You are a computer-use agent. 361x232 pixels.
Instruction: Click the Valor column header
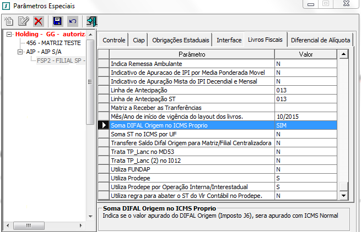tap(306, 55)
